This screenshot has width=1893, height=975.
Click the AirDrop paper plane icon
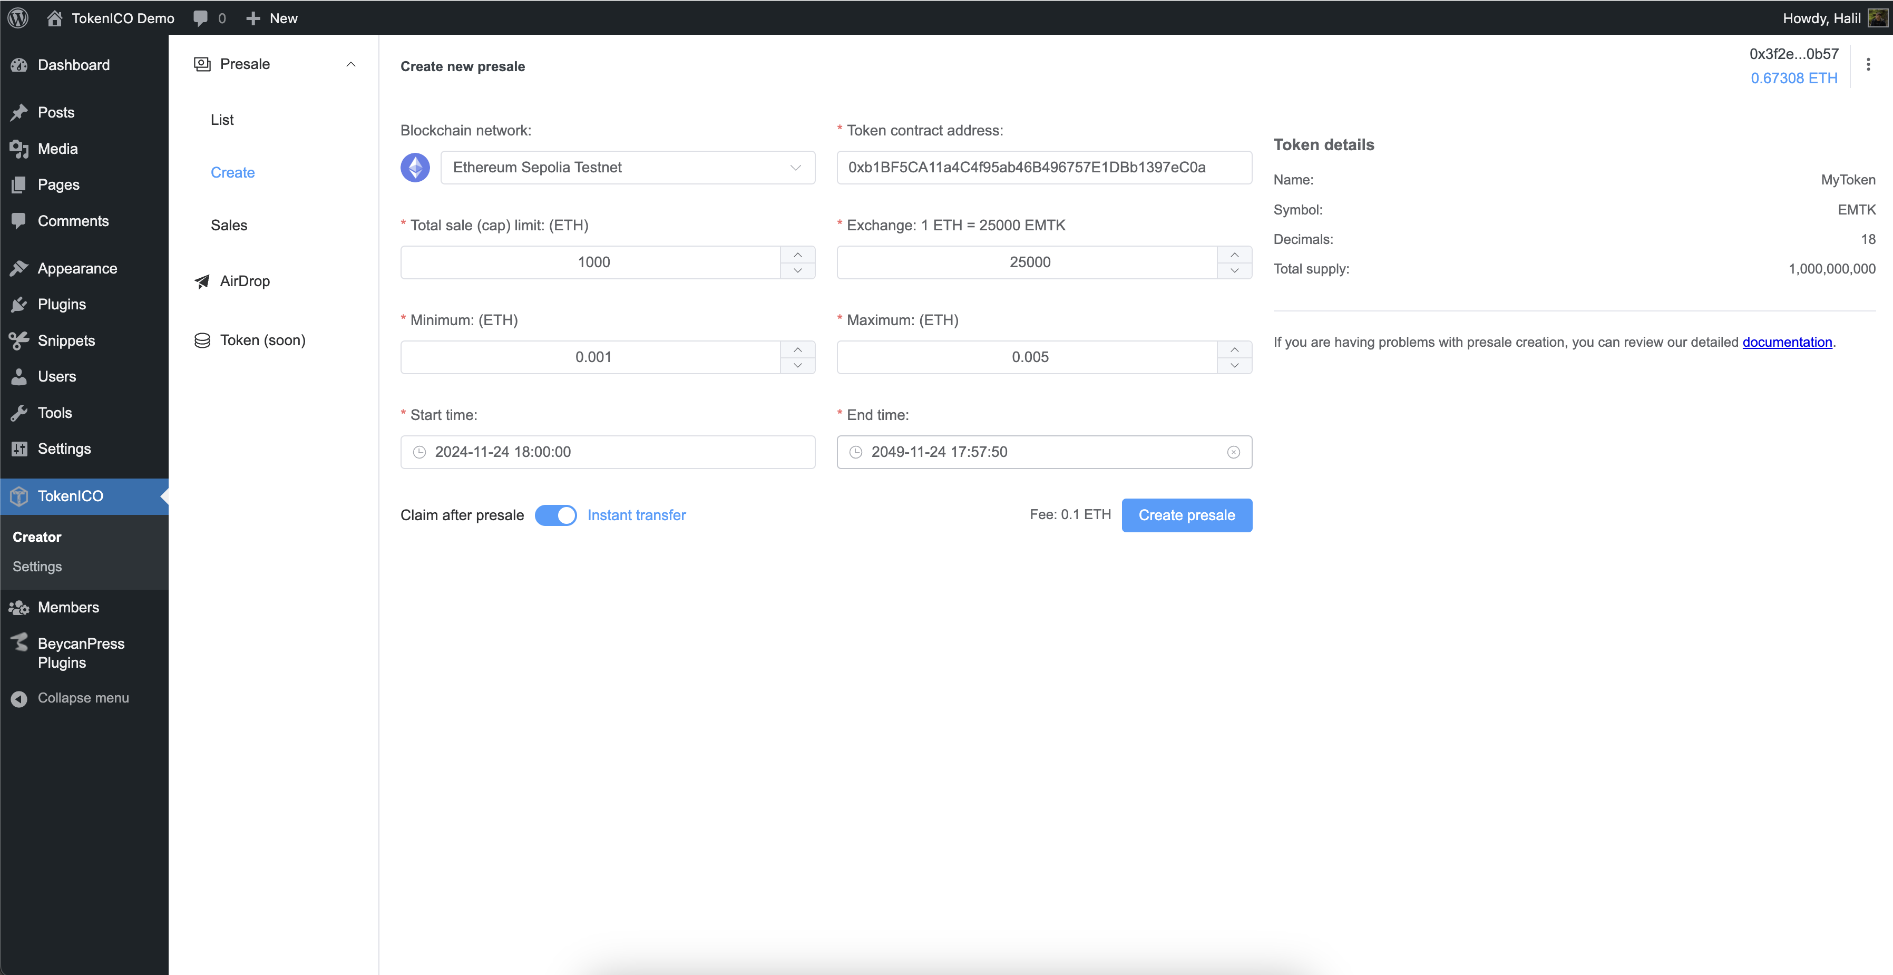tap(202, 281)
